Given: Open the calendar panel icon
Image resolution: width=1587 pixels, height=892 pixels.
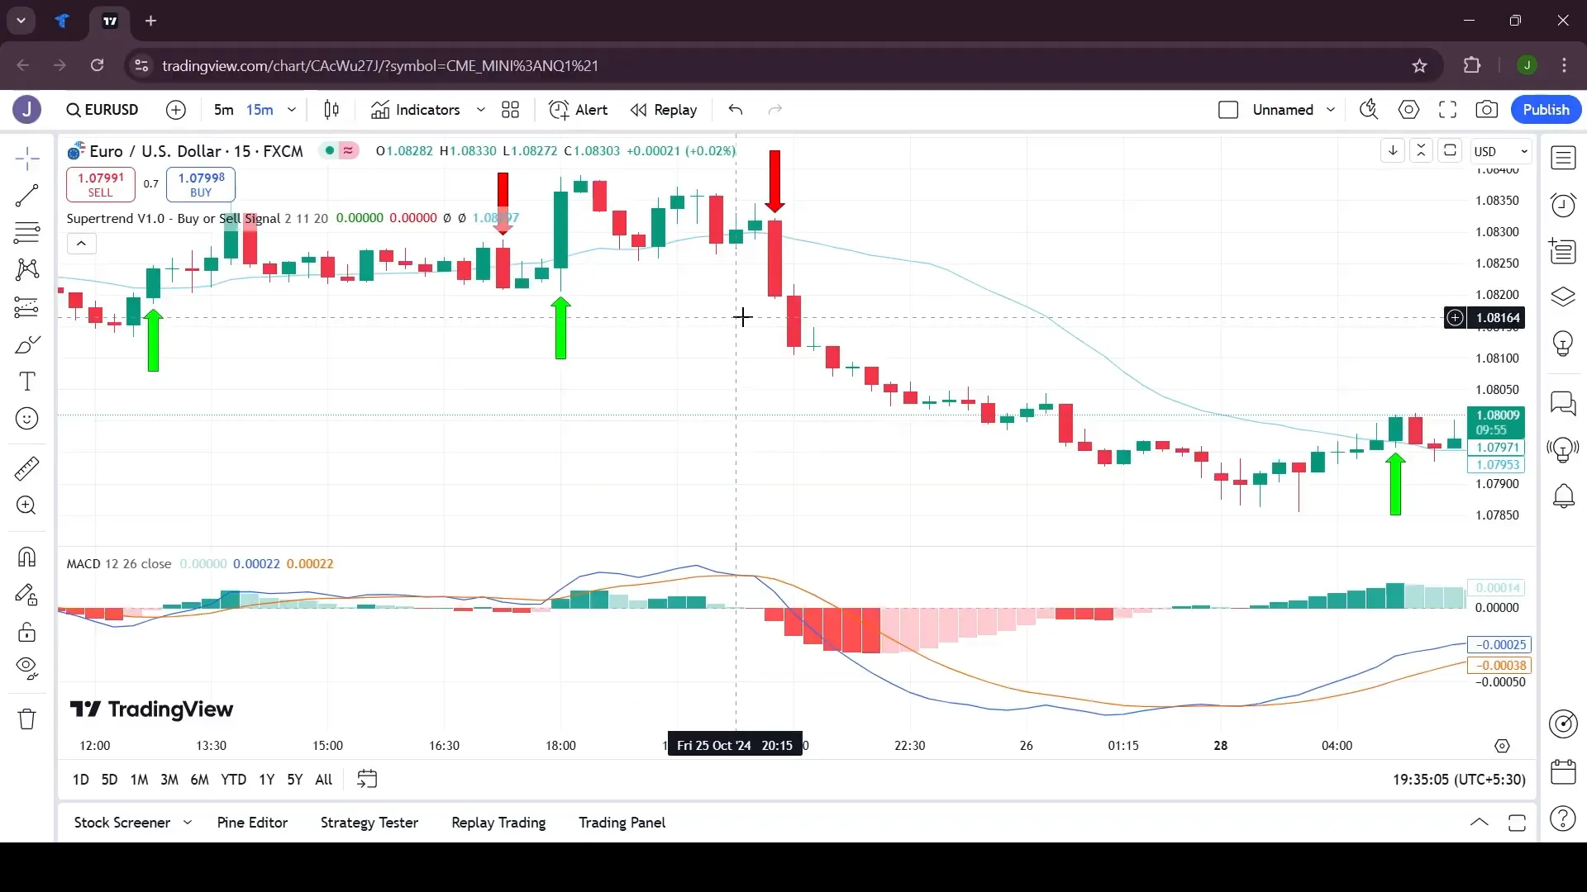Looking at the screenshot, I should (x=1563, y=772).
